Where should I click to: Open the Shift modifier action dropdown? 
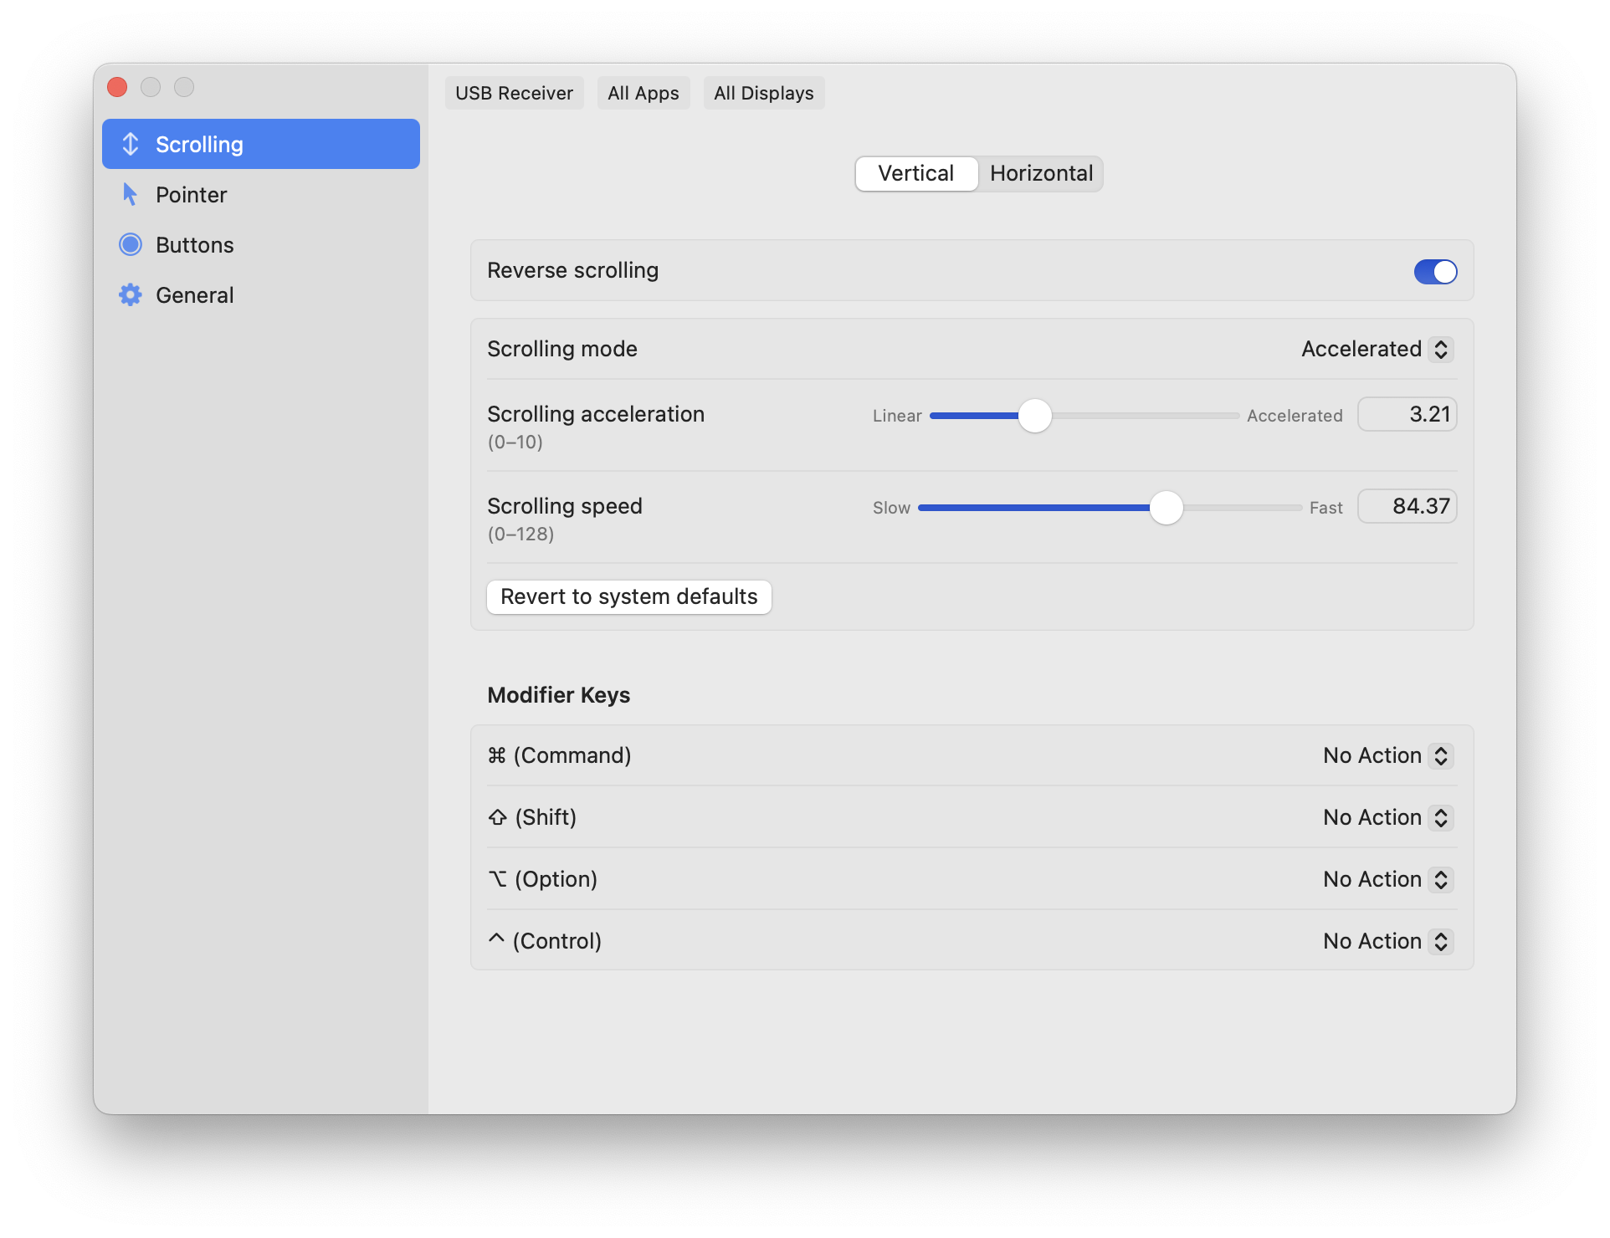[1388, 817]
